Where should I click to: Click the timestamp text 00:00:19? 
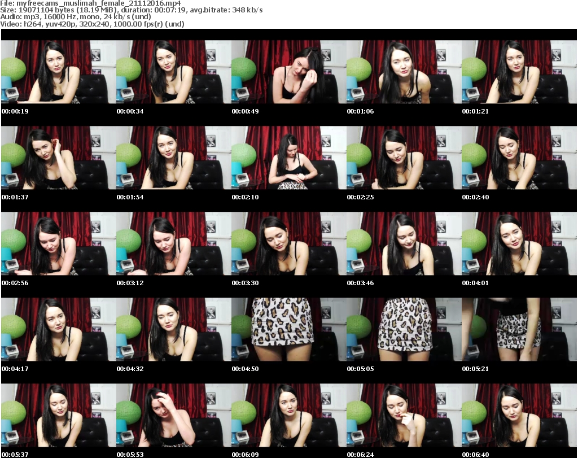pos(15,111)
